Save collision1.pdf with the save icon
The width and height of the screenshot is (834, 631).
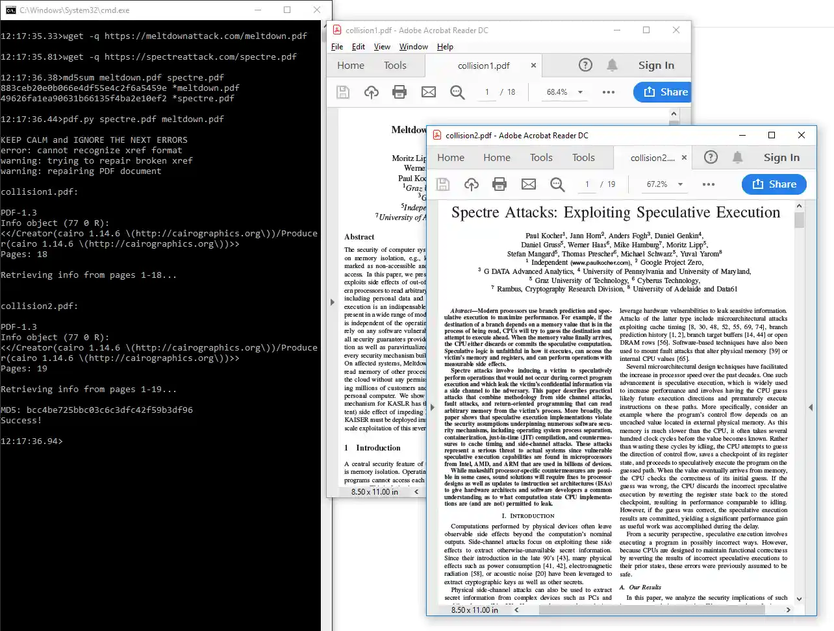pyautogui.click(x=343, y=92)
